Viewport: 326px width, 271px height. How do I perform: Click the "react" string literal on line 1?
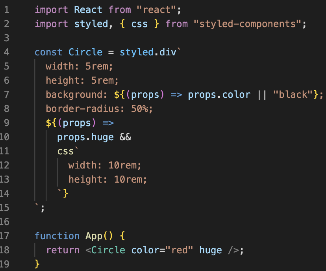tap(157, 10)
